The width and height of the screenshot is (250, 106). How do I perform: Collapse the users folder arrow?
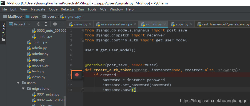click(18, 83)
